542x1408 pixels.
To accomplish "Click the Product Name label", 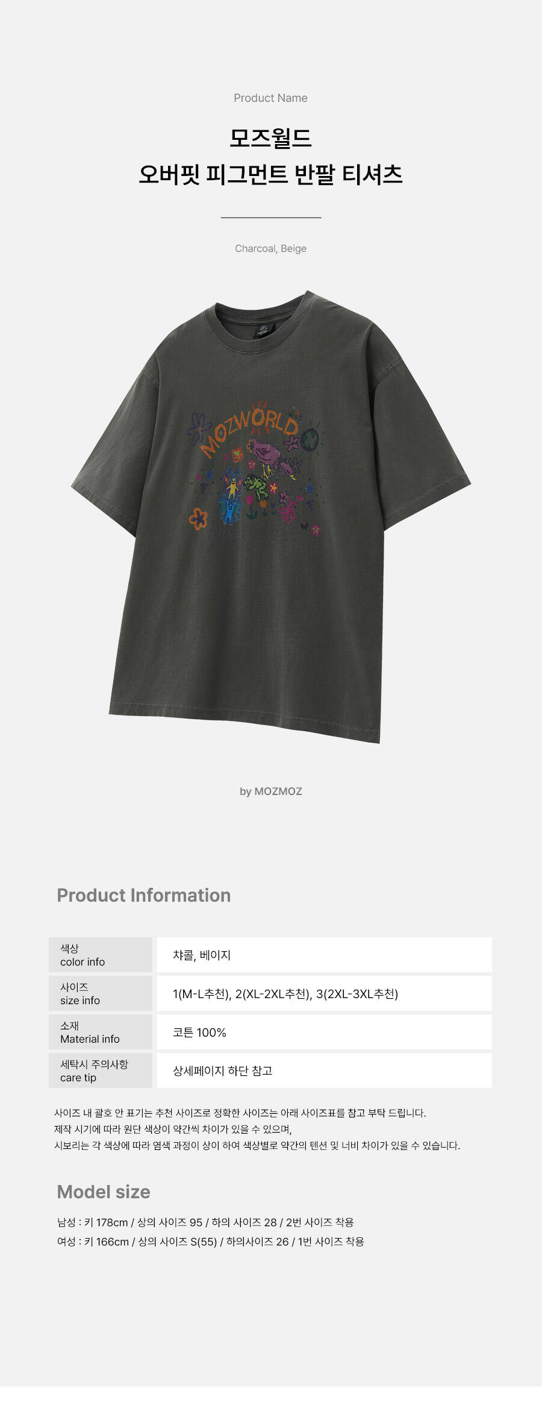I will pos(270,98).
